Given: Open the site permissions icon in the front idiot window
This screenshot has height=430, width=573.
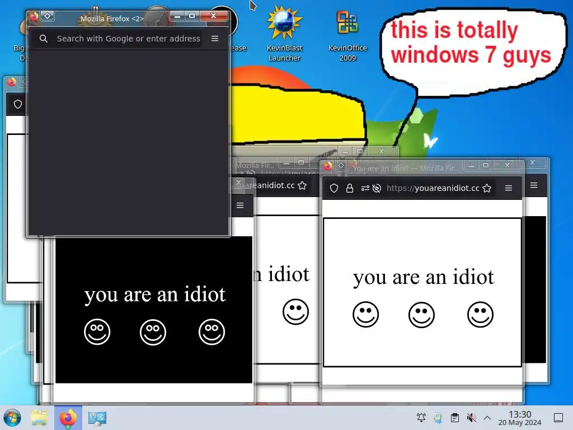Looking at the screenshot, I should point(365,188).
